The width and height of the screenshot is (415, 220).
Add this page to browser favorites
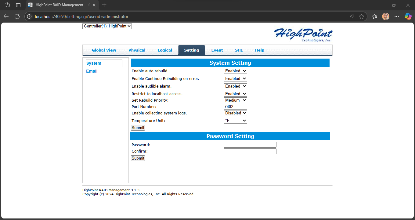tap(362, 16)
